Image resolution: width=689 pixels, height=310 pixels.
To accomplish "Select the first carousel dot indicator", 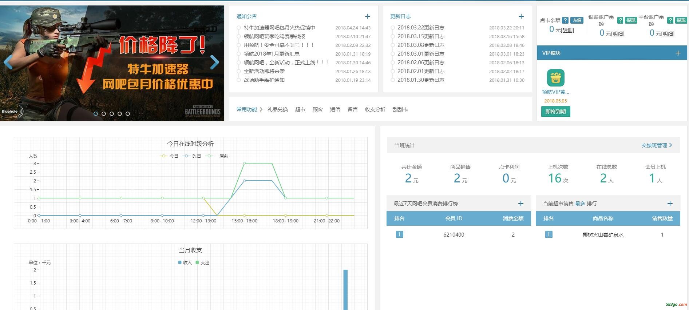I will coord(96,114).
